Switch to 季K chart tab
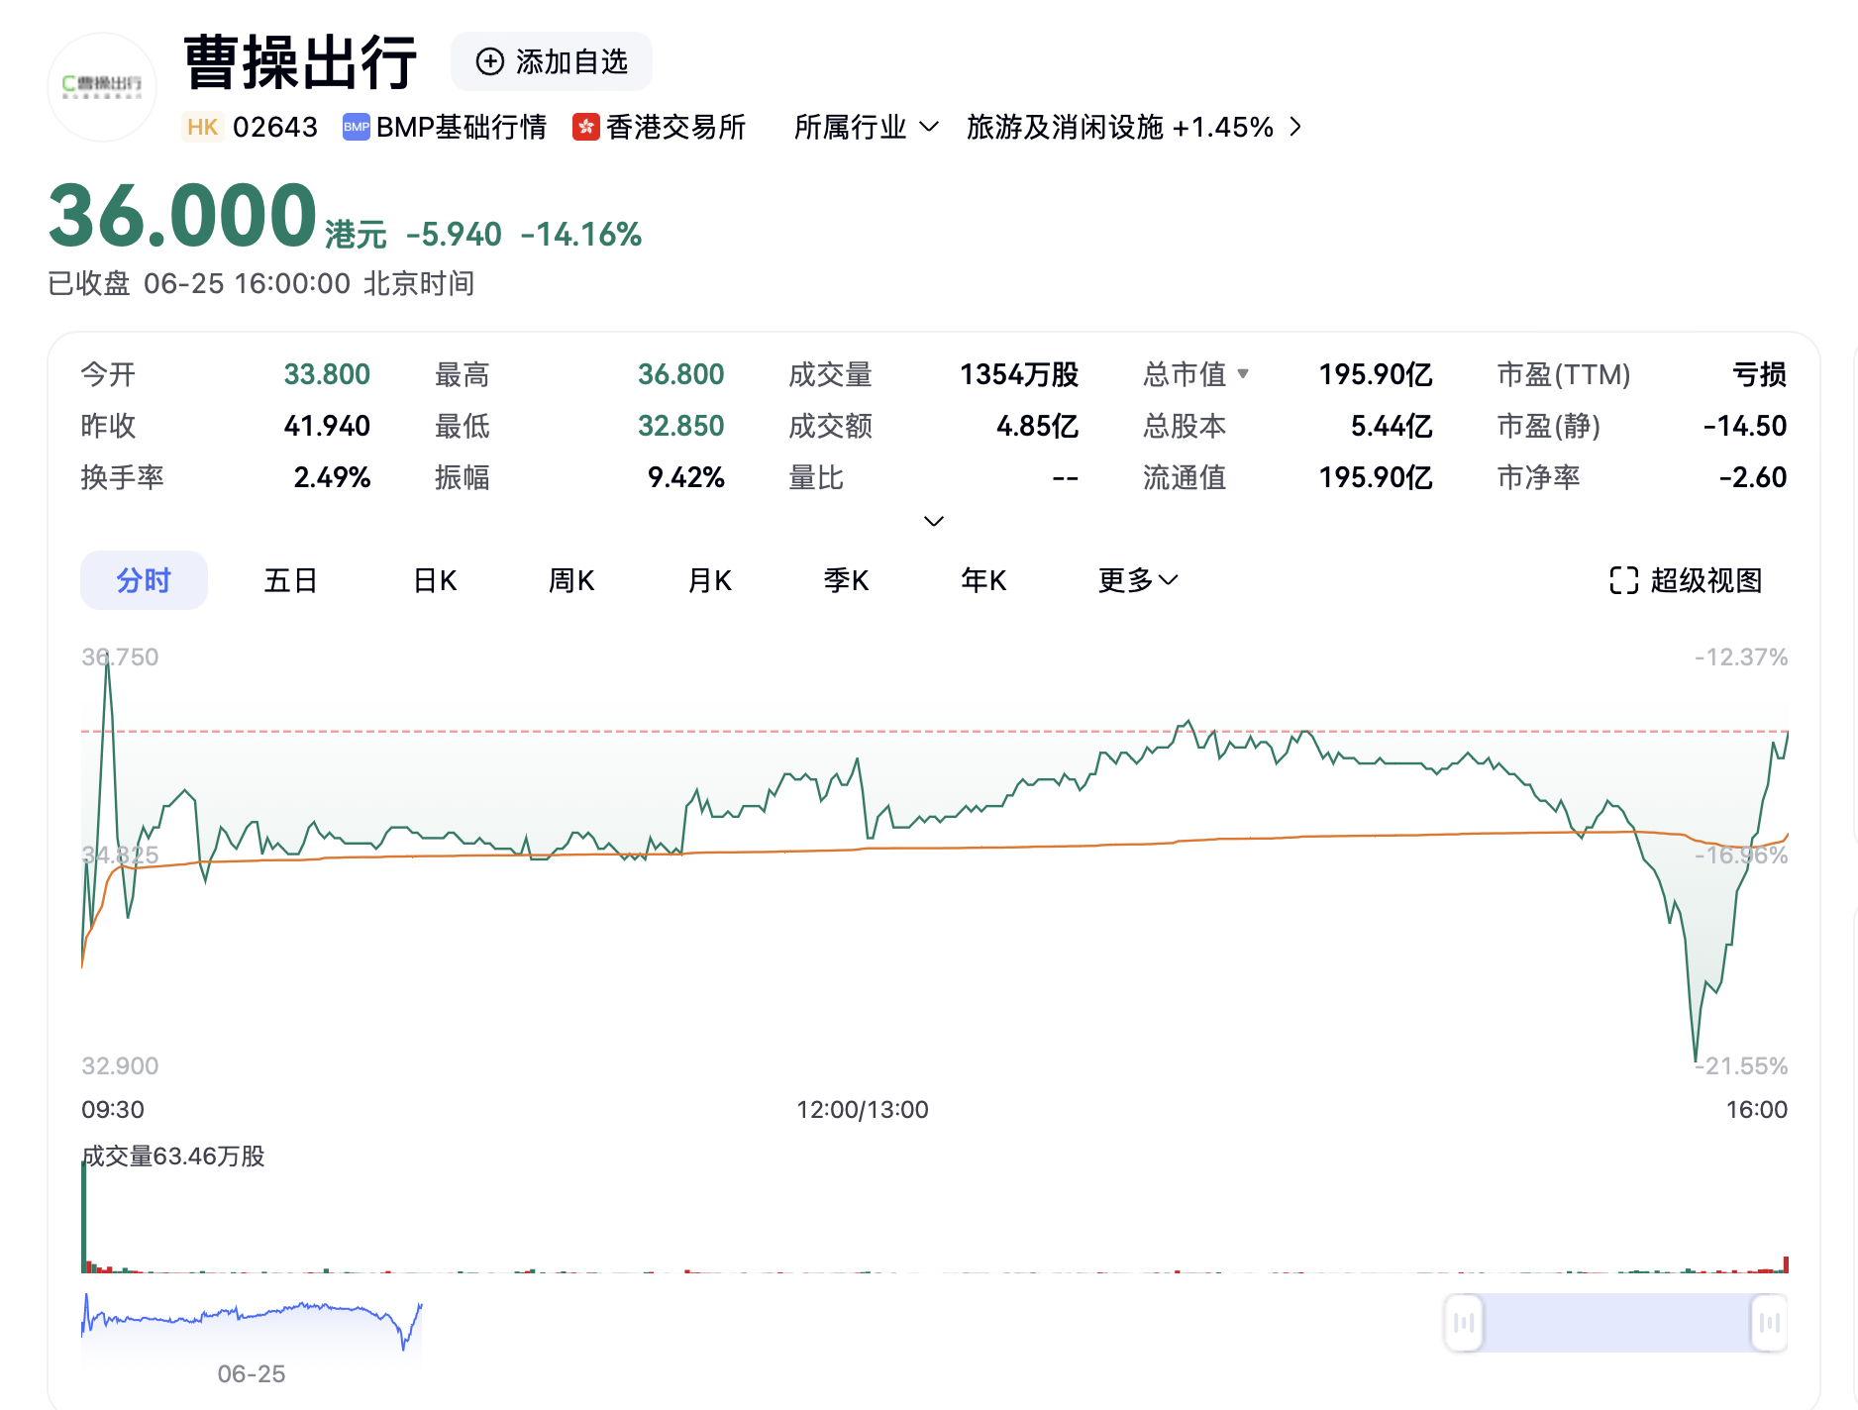This screenshot has height=1410, width=1858. click(846, 580)
